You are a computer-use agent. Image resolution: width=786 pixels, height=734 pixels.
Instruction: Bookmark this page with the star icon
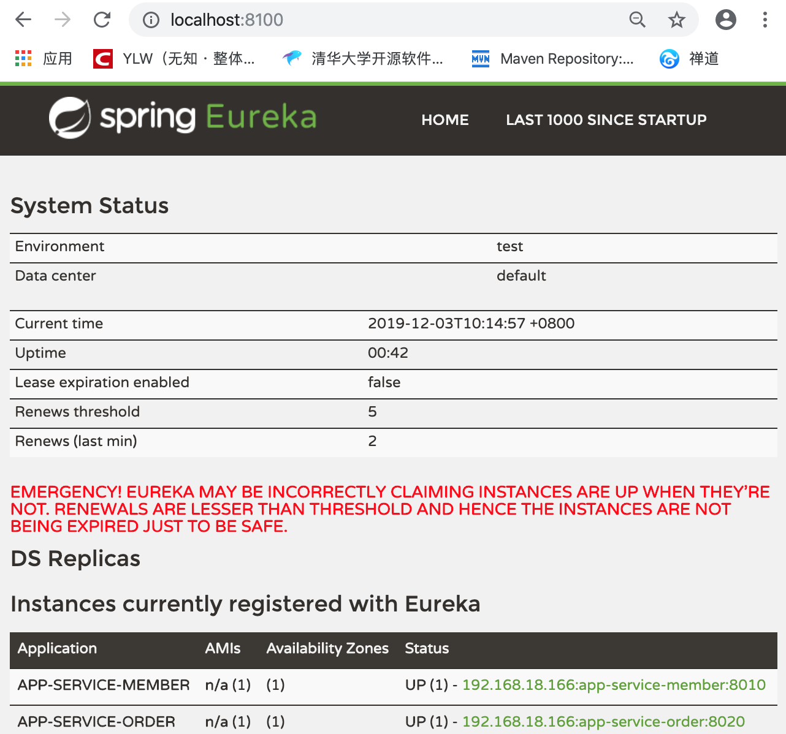tap(677, 20)
